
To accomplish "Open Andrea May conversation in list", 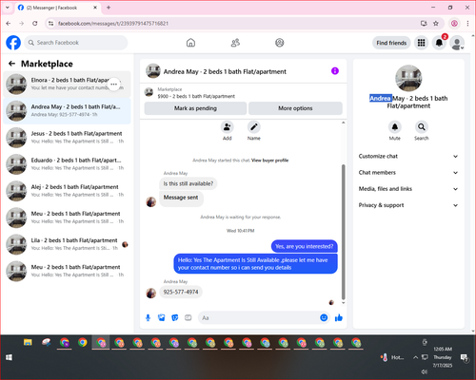I will tap(67, 111).
